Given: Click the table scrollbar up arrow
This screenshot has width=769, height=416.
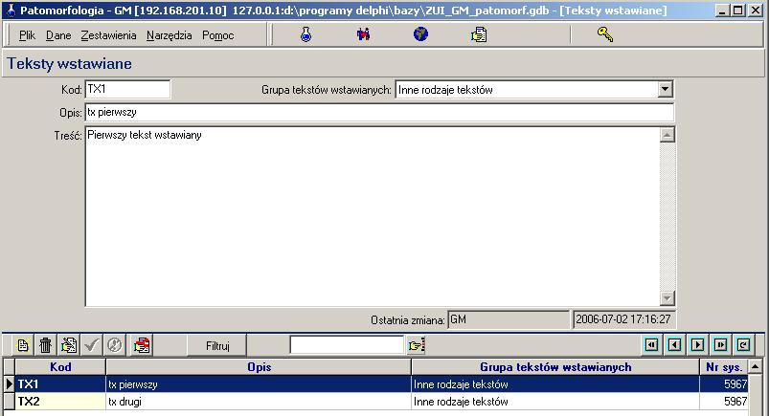Looking at the screenshot, I should pyautogui.click(x=756, y=366).
